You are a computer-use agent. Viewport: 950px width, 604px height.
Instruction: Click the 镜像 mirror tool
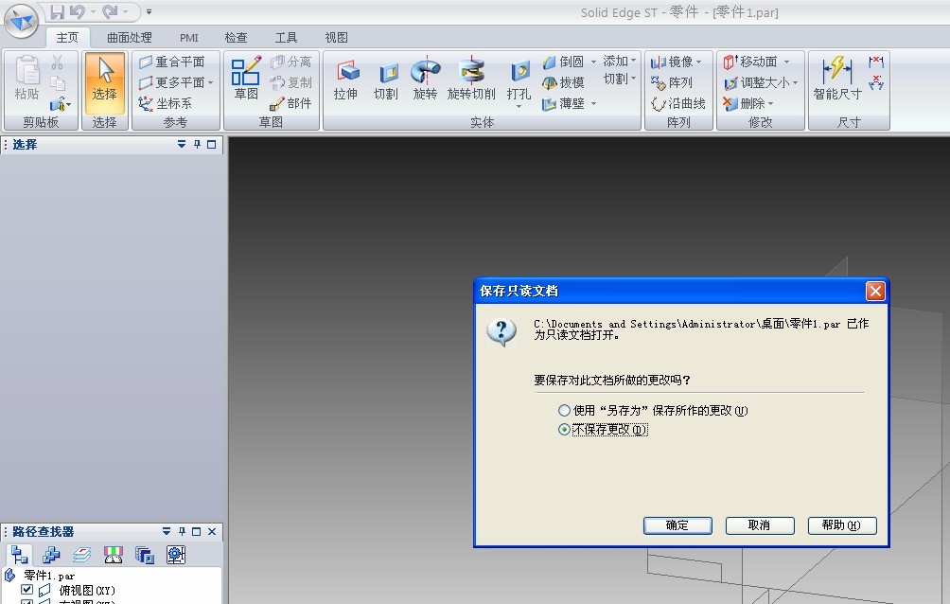[x=671, y=62]
